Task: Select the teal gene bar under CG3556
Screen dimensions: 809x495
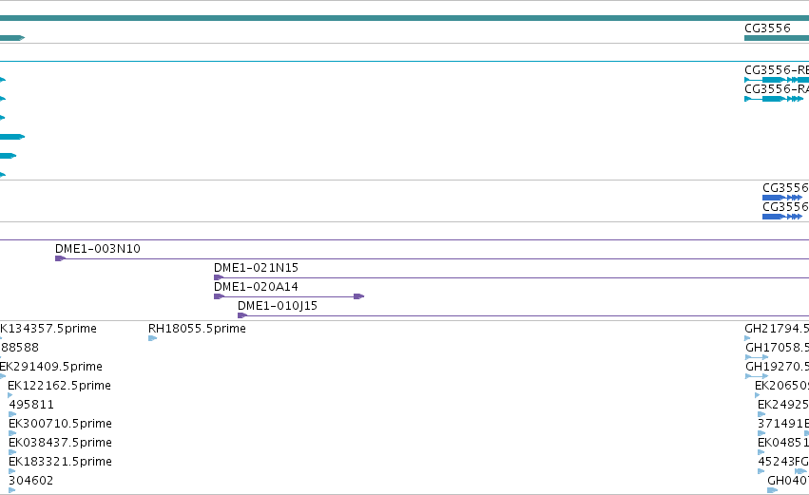Action: tap(777, 38)
